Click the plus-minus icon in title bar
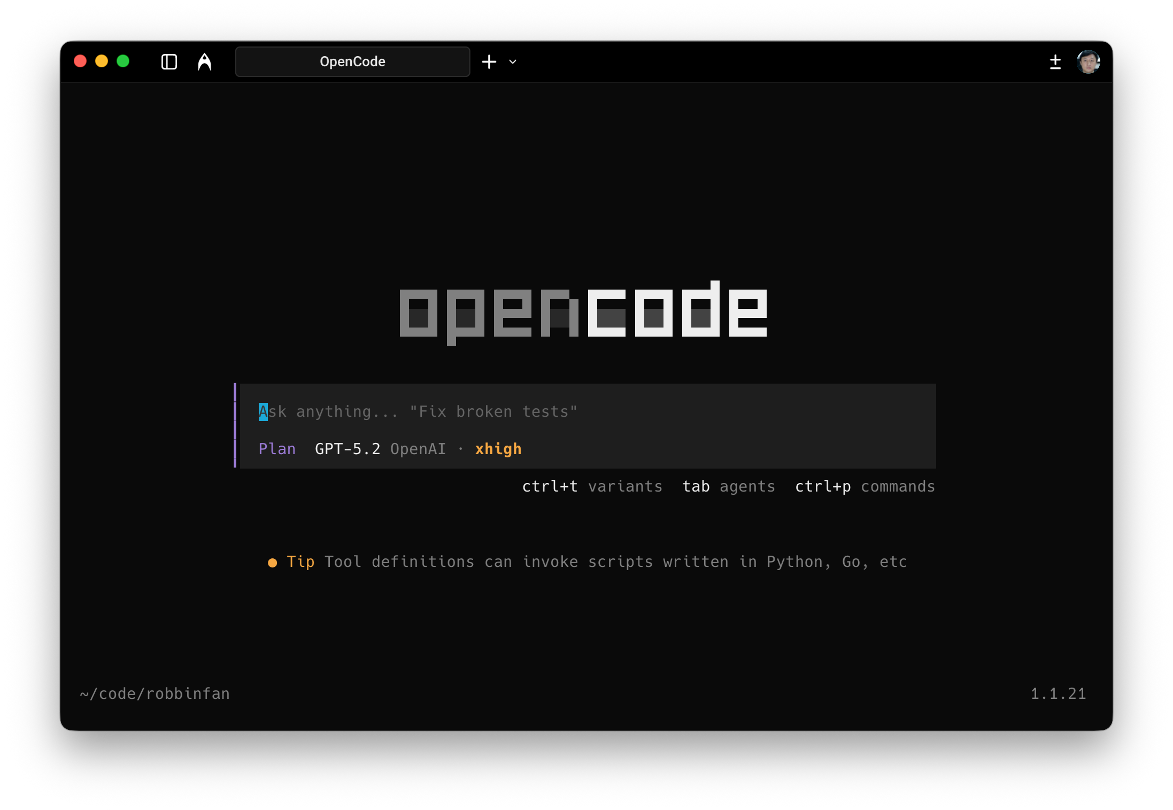This screenshot has width=1173, height=810. point(1055,62)
